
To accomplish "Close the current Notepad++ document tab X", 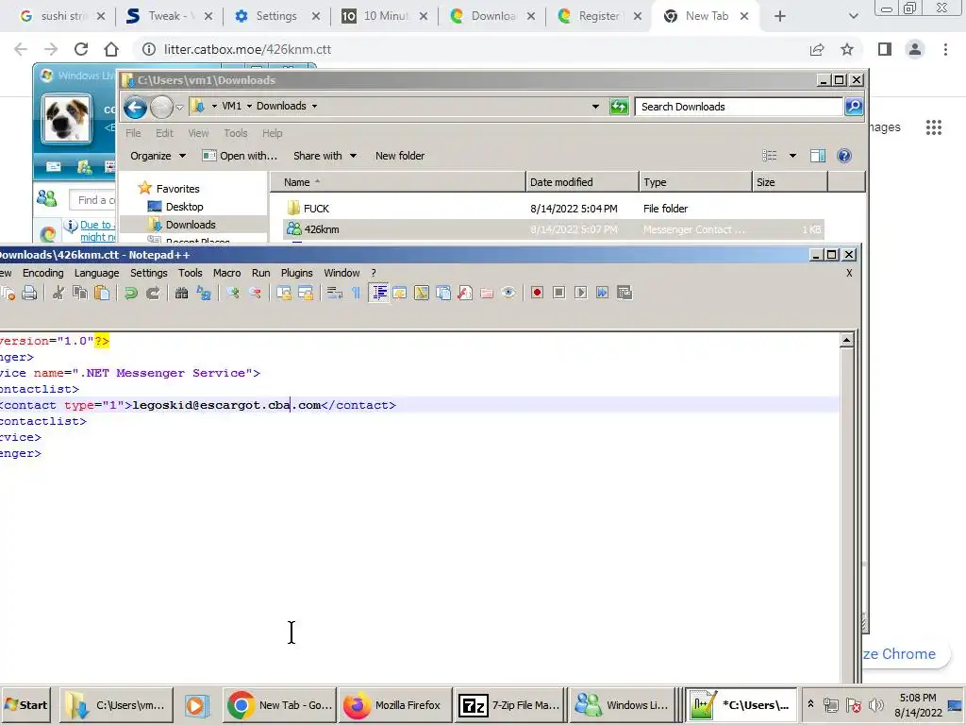I will (x=849, y=273).
